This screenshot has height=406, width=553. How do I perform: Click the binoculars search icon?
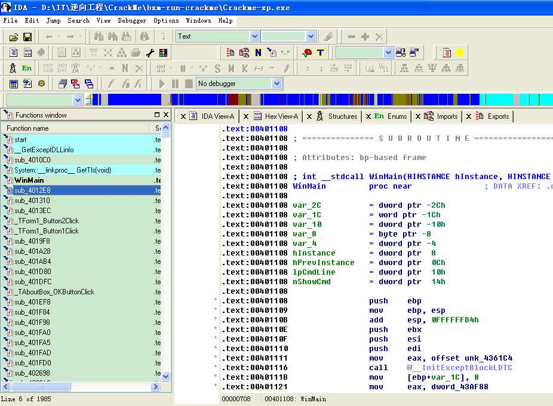[99, 36]
